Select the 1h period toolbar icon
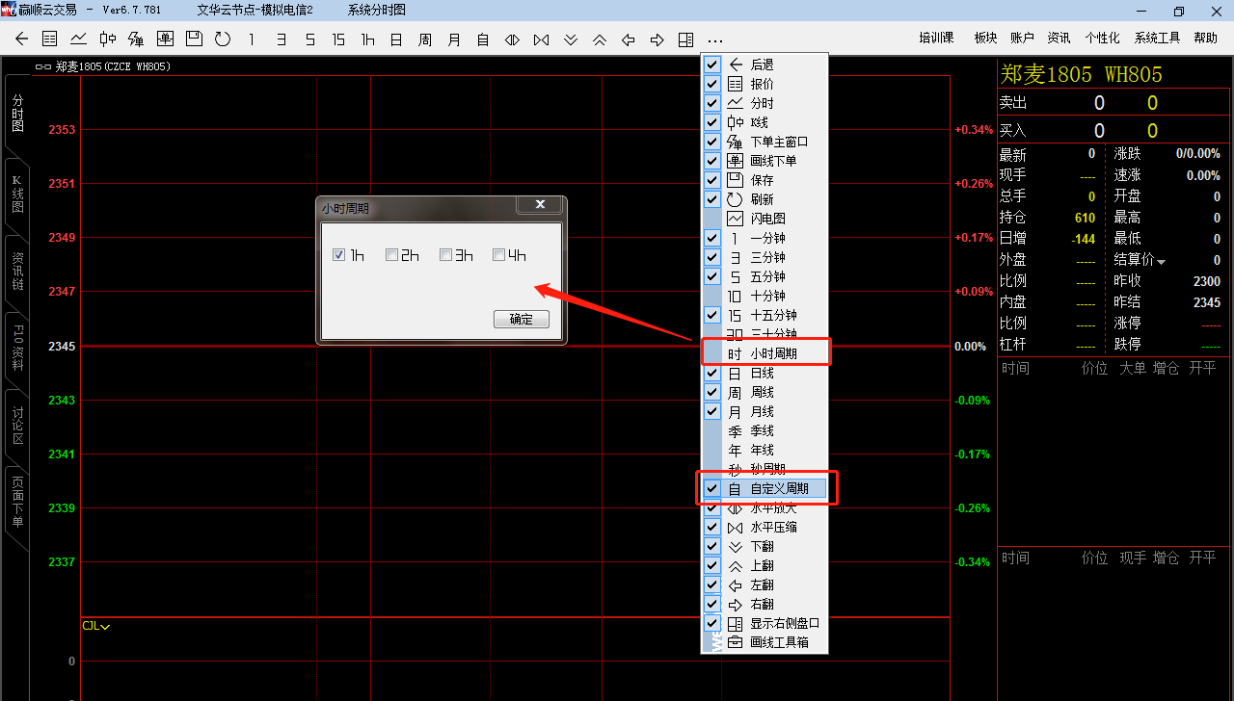1234x701 pixels. point(367,39)
